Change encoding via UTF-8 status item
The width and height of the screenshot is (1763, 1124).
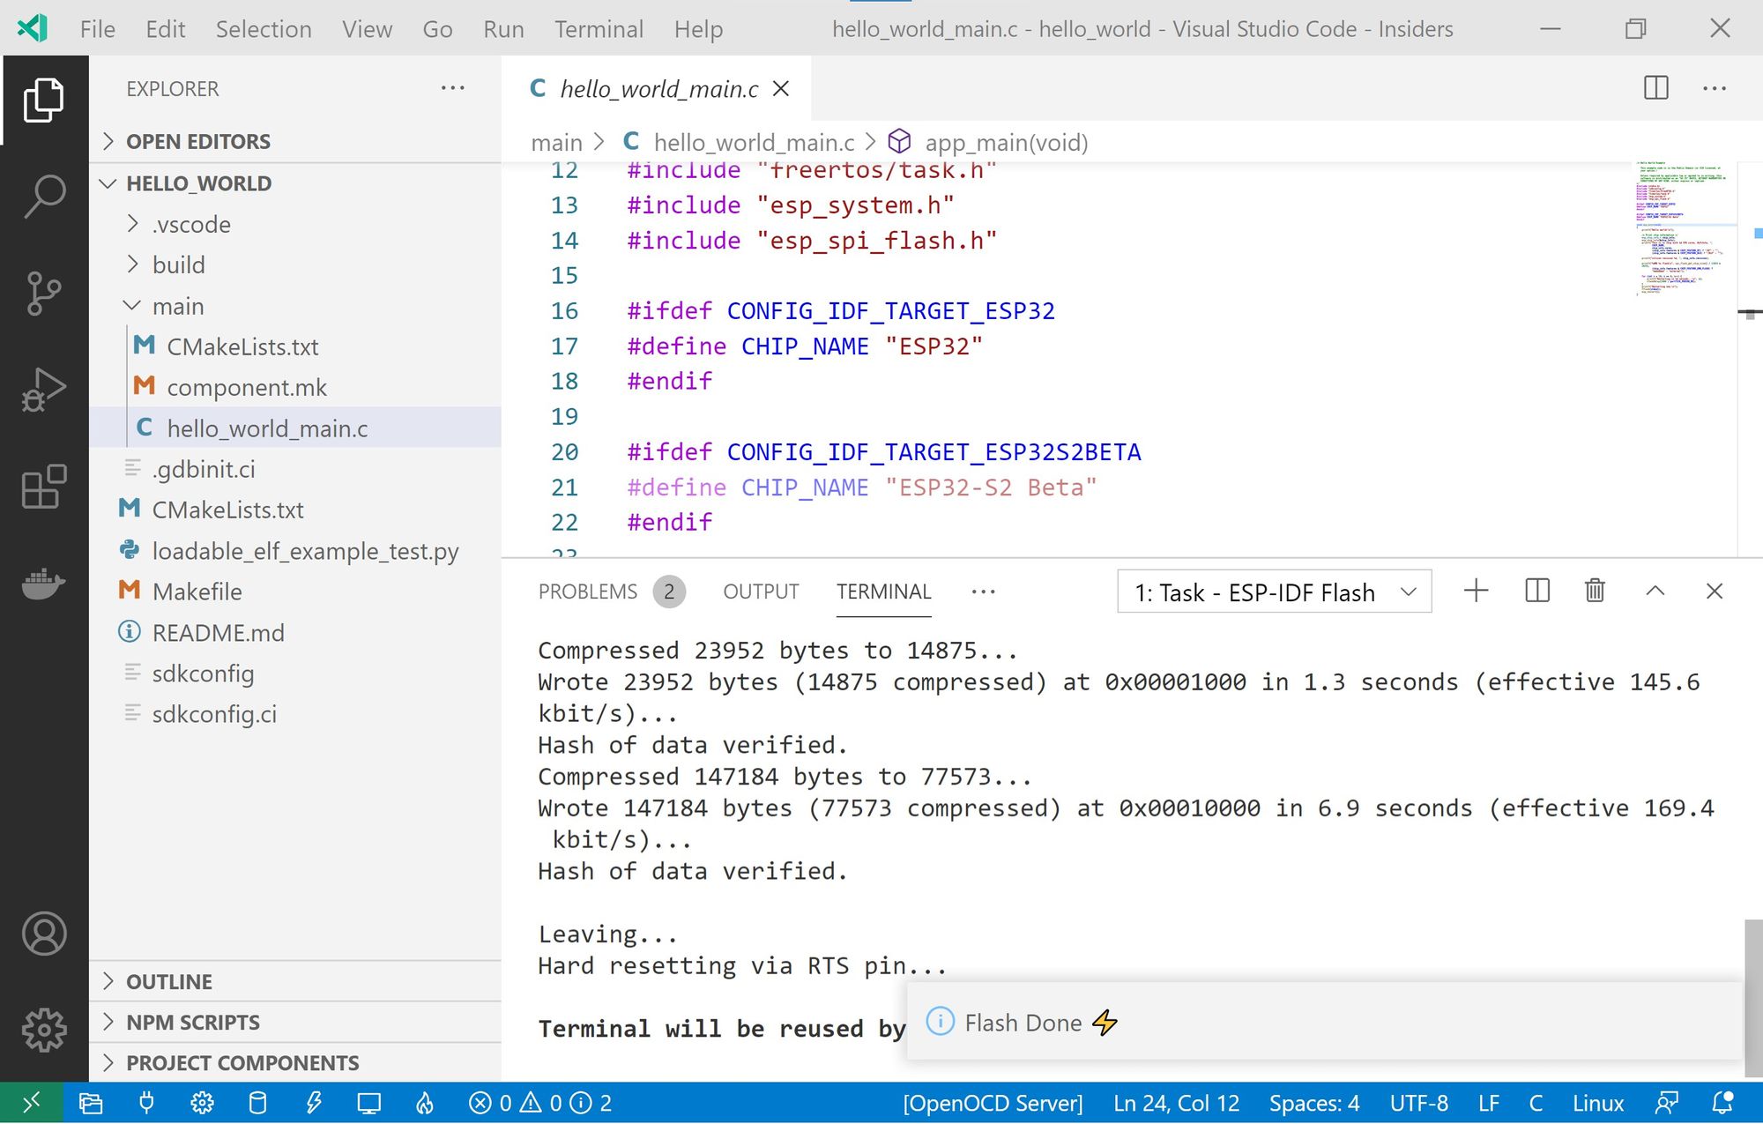click(x=1418, y=1103)
